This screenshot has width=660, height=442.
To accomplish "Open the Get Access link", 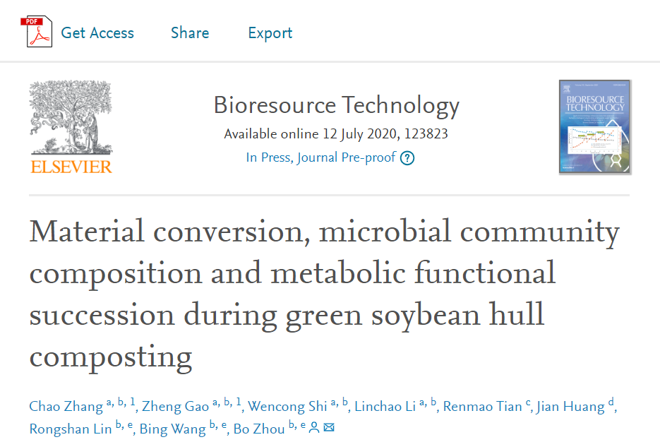I will [97, 33].
